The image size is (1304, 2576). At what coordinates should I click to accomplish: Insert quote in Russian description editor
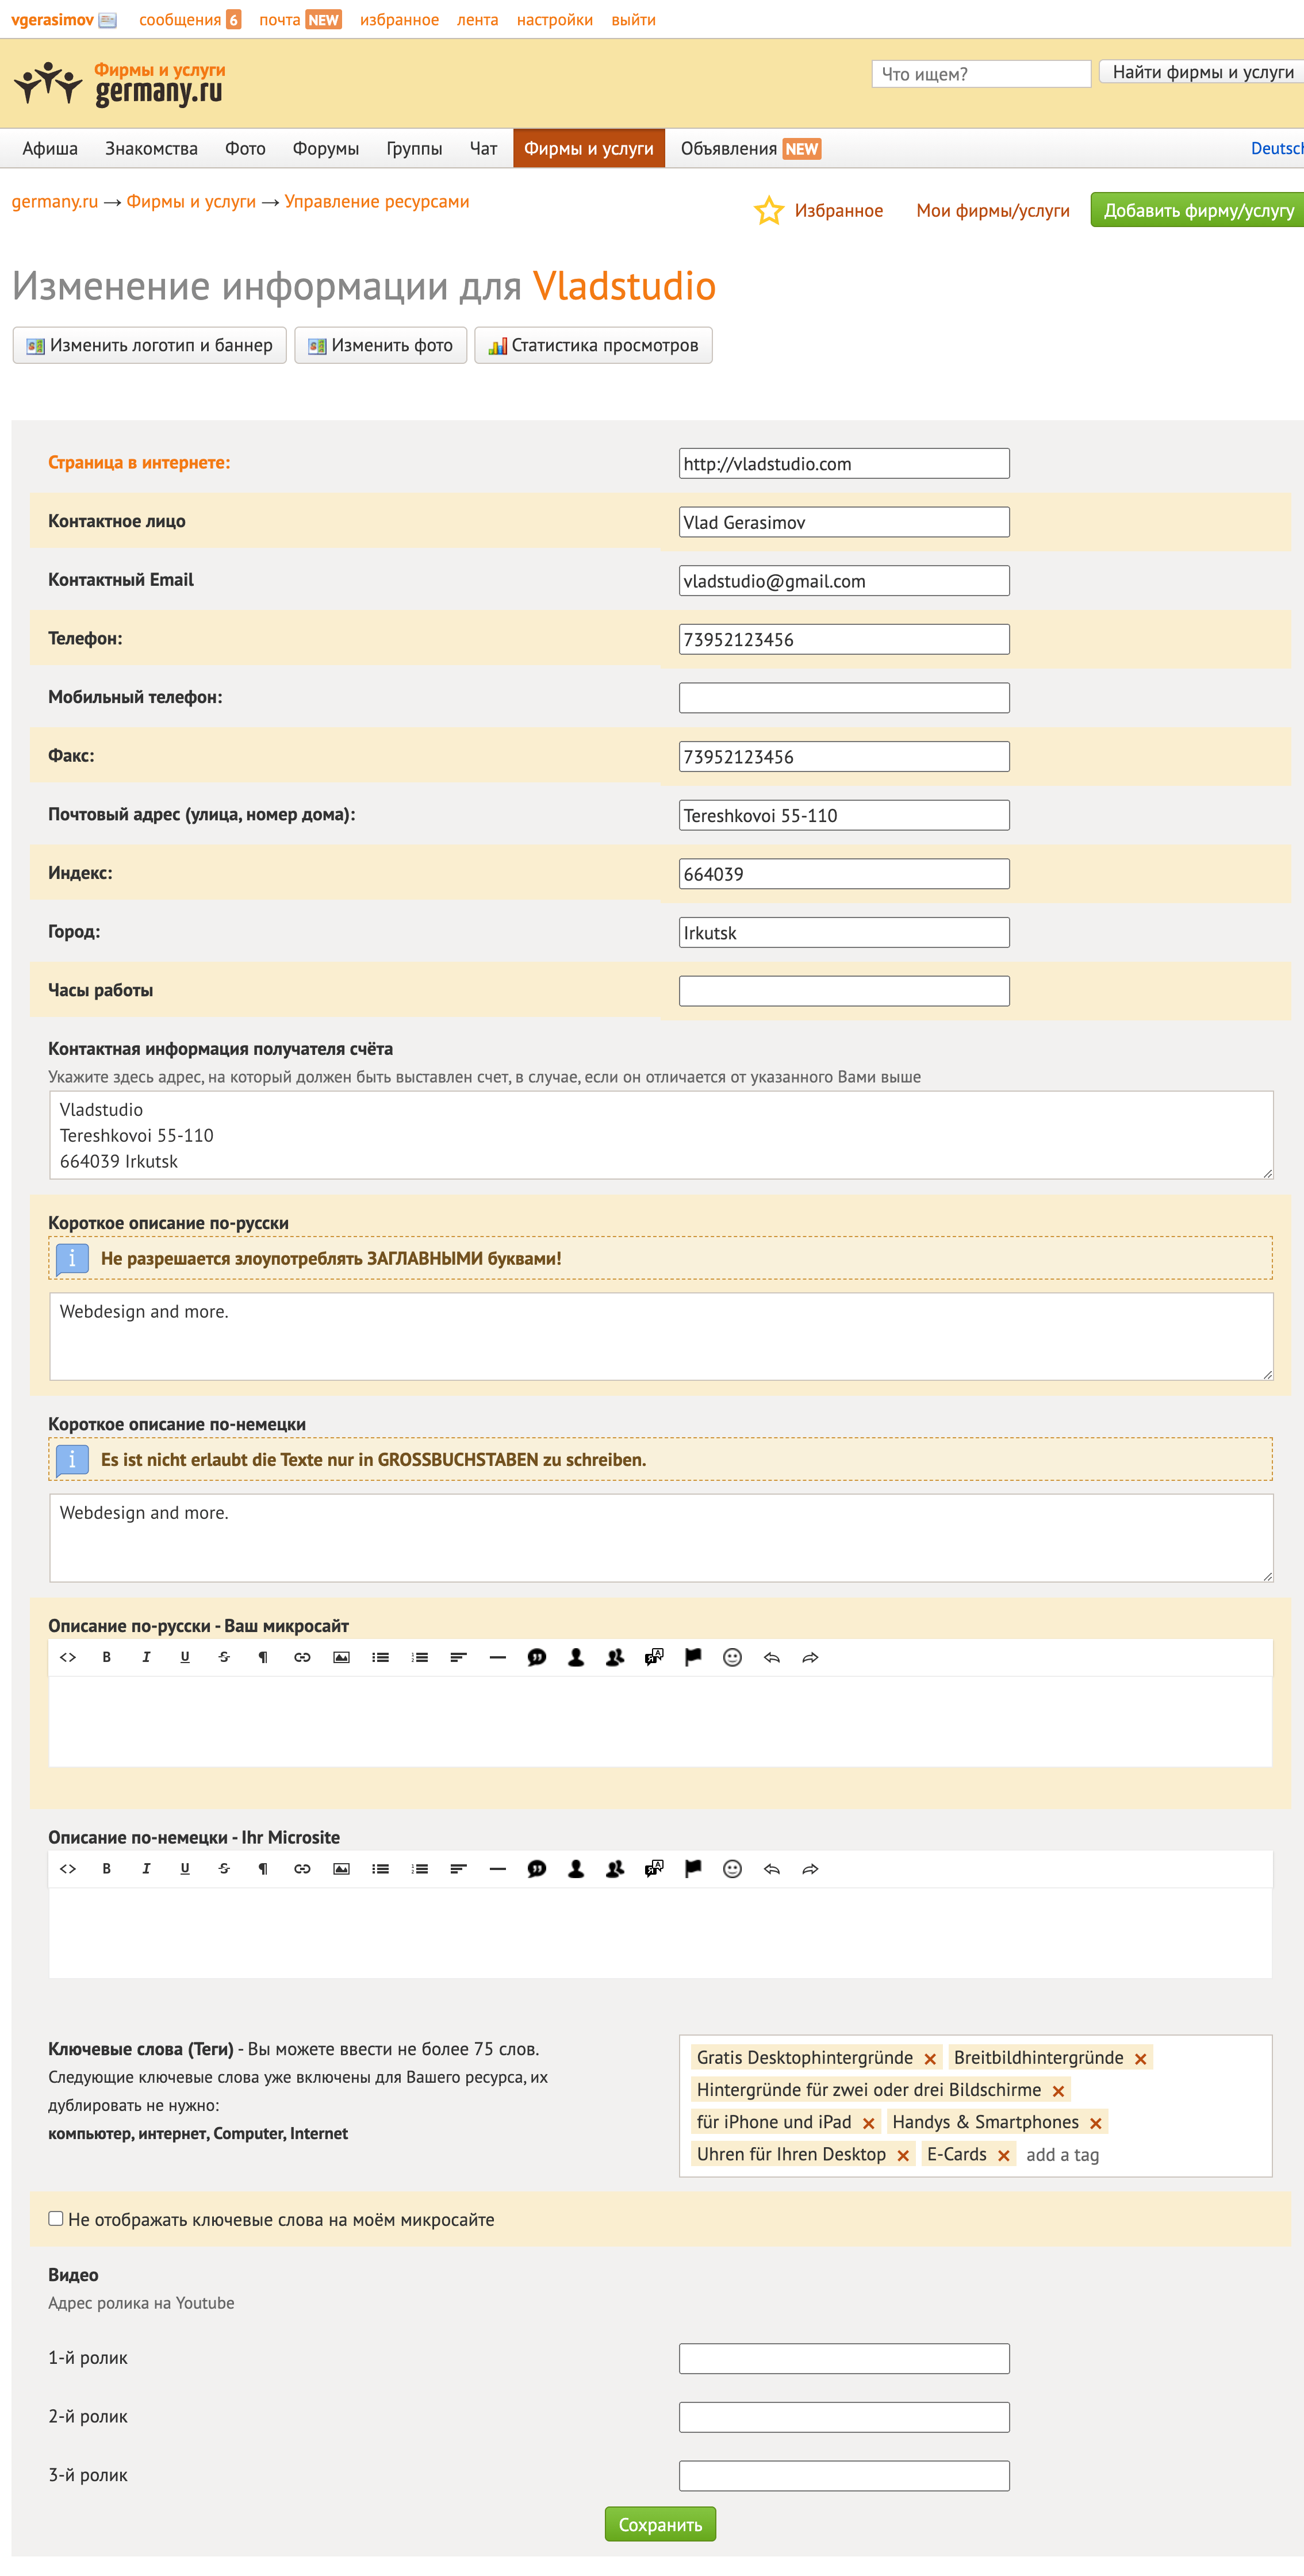(x=537, y=1657)
